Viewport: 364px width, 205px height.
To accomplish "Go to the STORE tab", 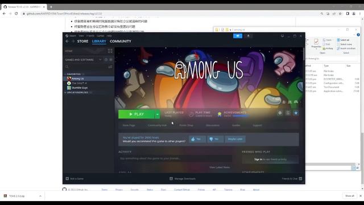I will (x=82, y=41).
